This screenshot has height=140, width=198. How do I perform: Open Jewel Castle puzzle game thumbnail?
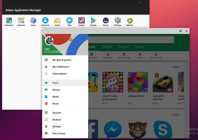[x=113, y=82]
